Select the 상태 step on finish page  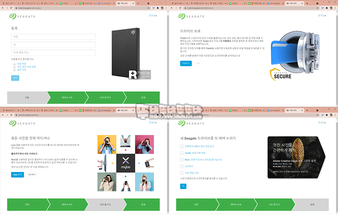click(312, 205)
